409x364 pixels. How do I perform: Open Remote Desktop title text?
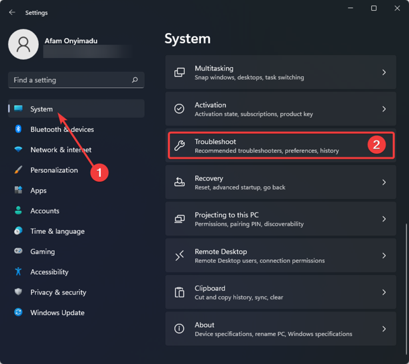(x=220, y=252)
